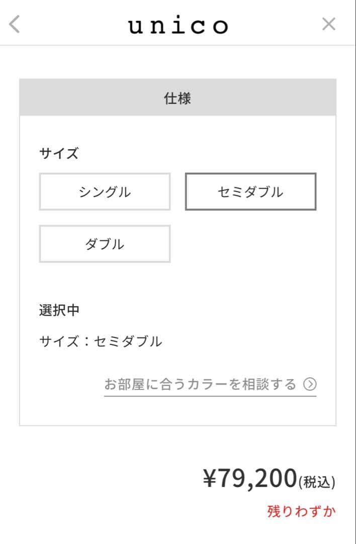Click the circled chevron beside the color consultation link
The width and height of the screenshot is (356, 544).
(311, 383)
